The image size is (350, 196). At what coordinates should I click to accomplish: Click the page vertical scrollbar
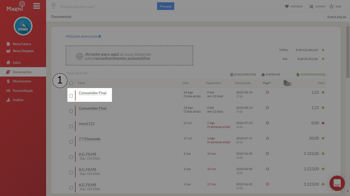coord(348,52)
